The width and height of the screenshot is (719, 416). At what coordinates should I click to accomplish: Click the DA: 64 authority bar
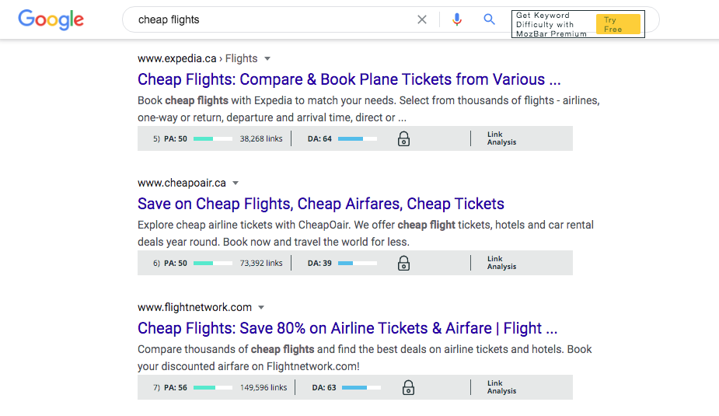(358, 138)
